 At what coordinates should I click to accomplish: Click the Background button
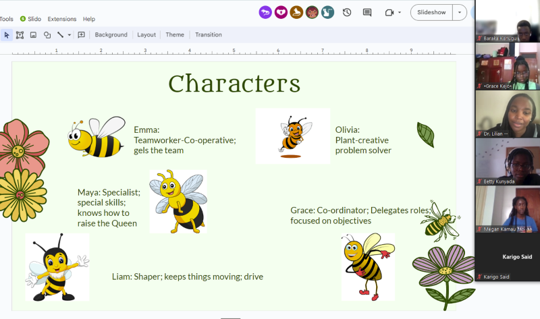click(x=111, y=34)
